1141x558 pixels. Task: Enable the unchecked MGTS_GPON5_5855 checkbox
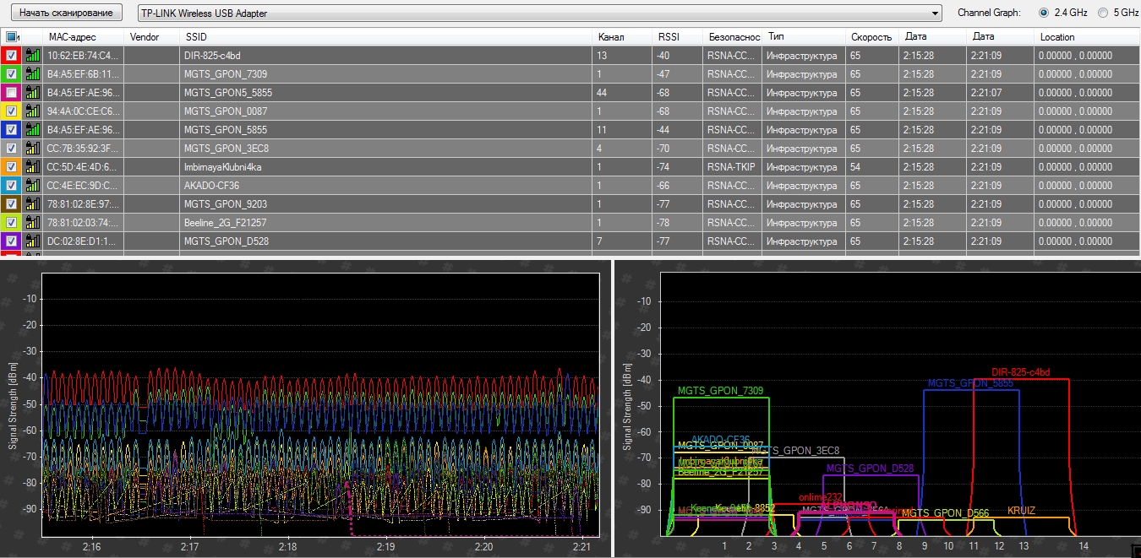tap(11, 93)
